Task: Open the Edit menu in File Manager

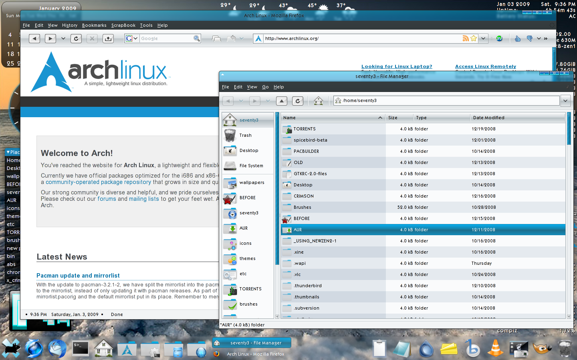Action: click(238, 87)
